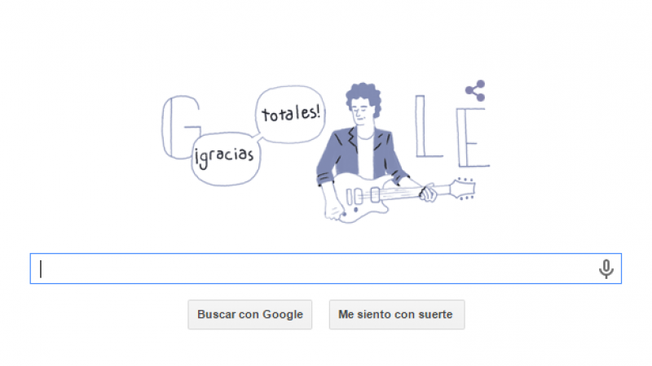Image resolution: width=652 pixels, height=366 pixels.
Task: Focus the Google search text box
Action: [325, 268]
